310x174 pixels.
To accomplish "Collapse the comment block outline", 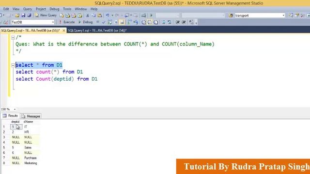I will pos(13,38).
